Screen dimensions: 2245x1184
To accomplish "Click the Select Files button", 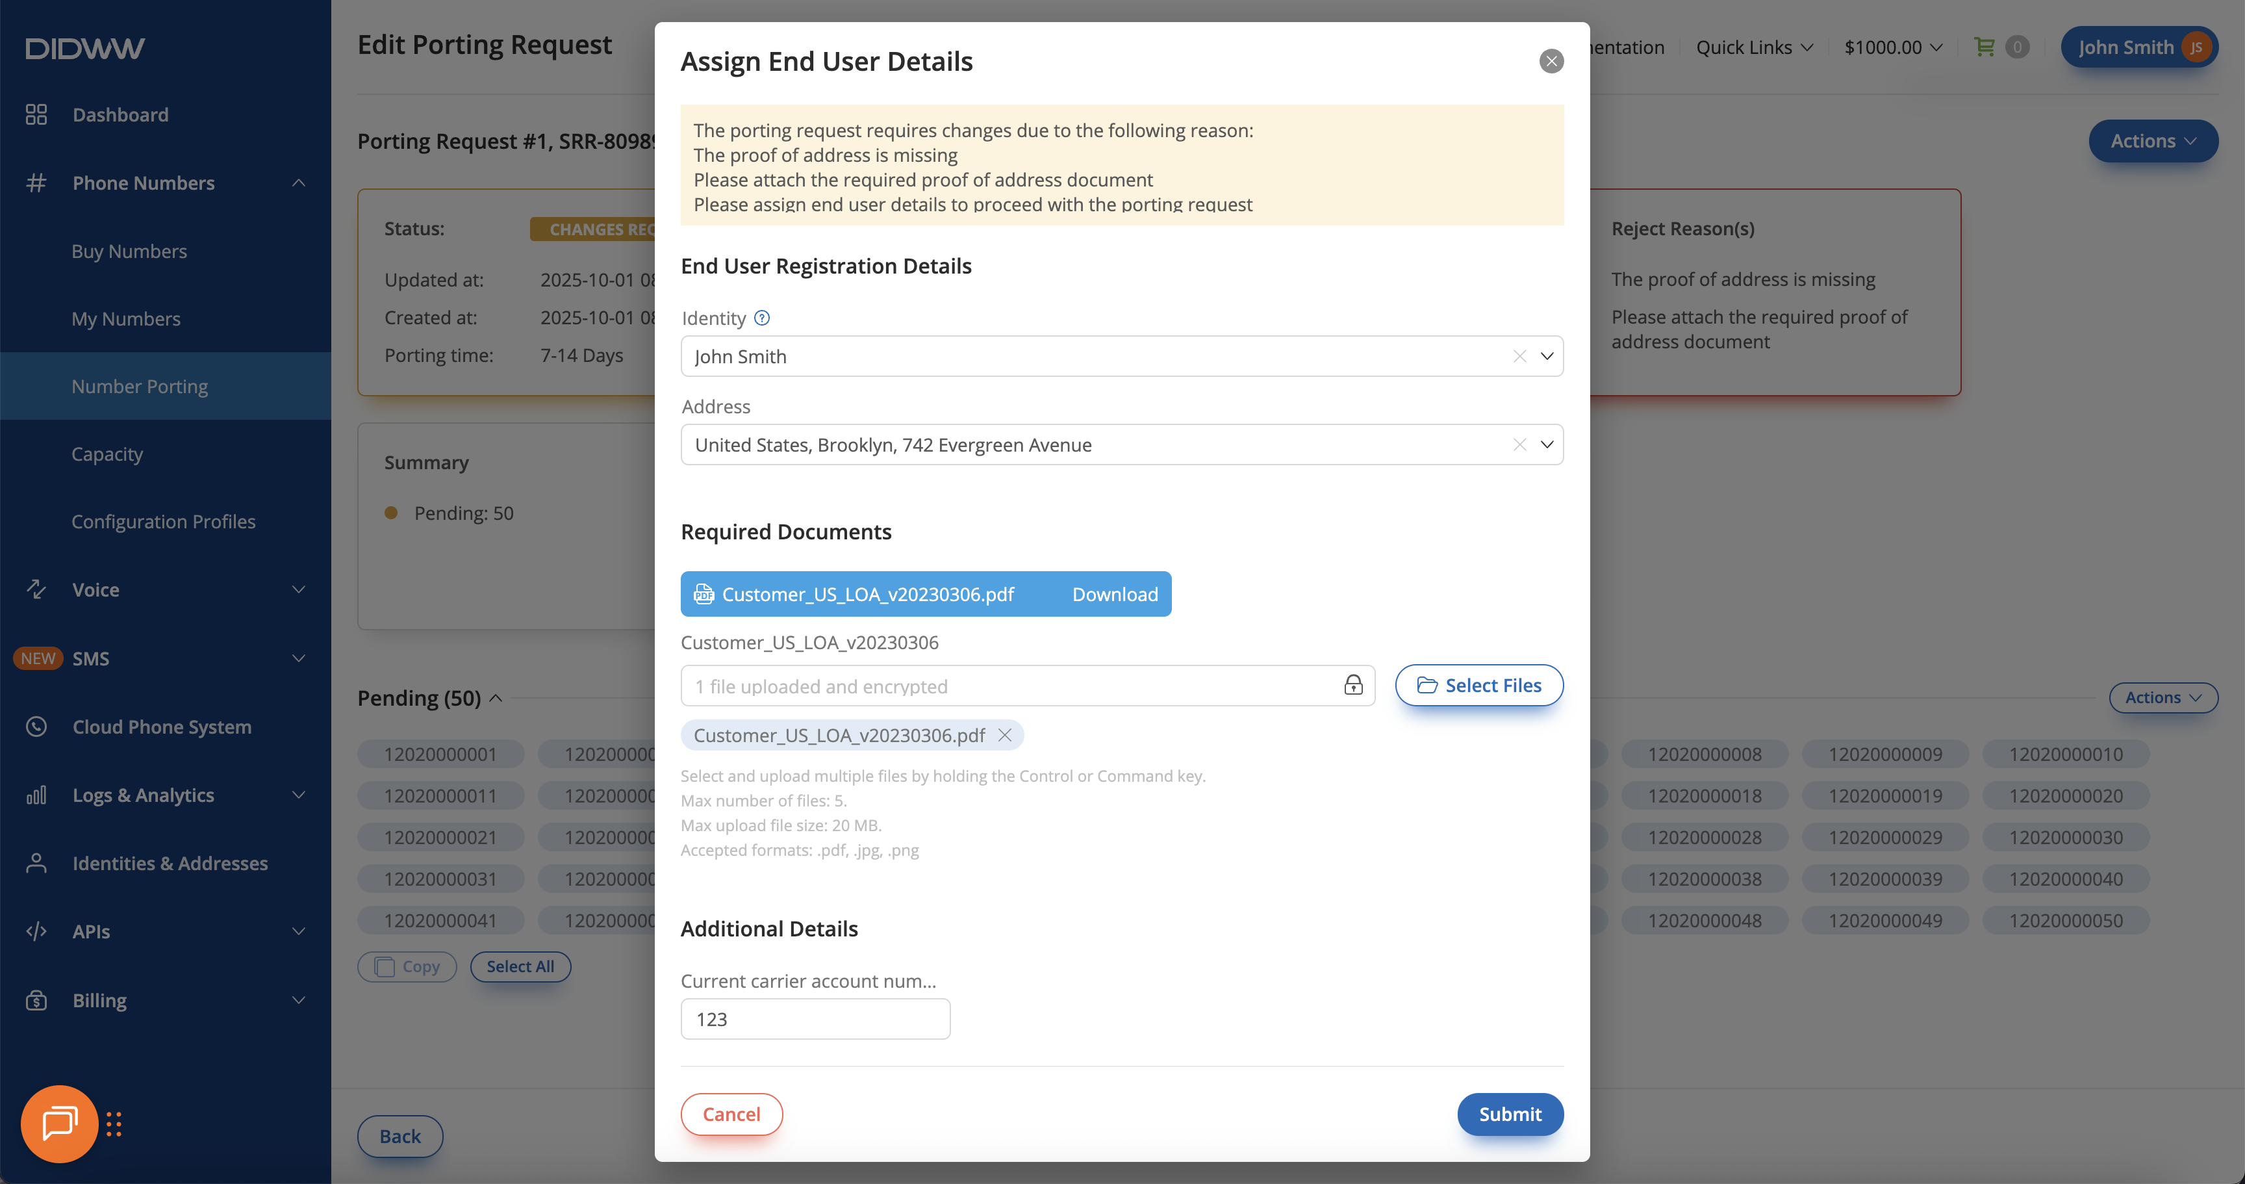I will click(1479, 686).
